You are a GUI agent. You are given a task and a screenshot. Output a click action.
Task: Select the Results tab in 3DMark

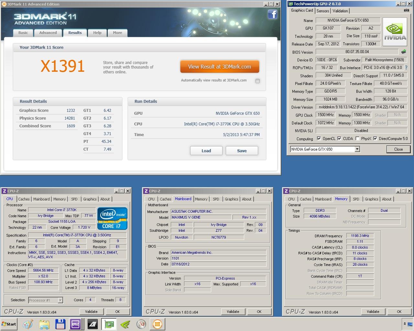click(x=75, y=33)
